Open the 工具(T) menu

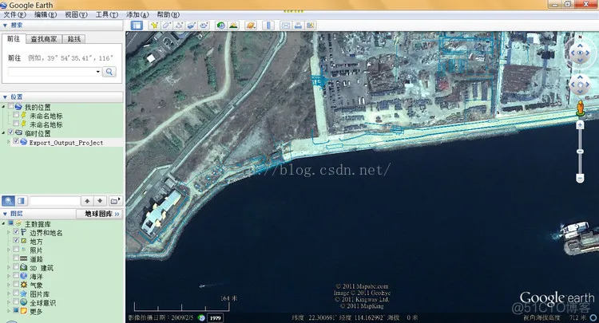106,14
